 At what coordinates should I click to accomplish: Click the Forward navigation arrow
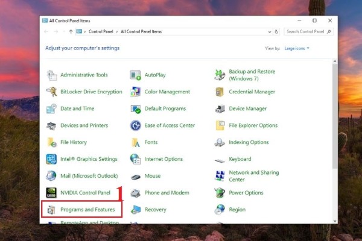pyautogui.click(x=56, y=31)
